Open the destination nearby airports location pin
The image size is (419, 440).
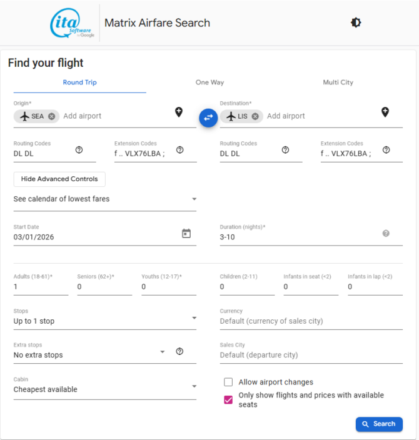click(x=385, y=112)
